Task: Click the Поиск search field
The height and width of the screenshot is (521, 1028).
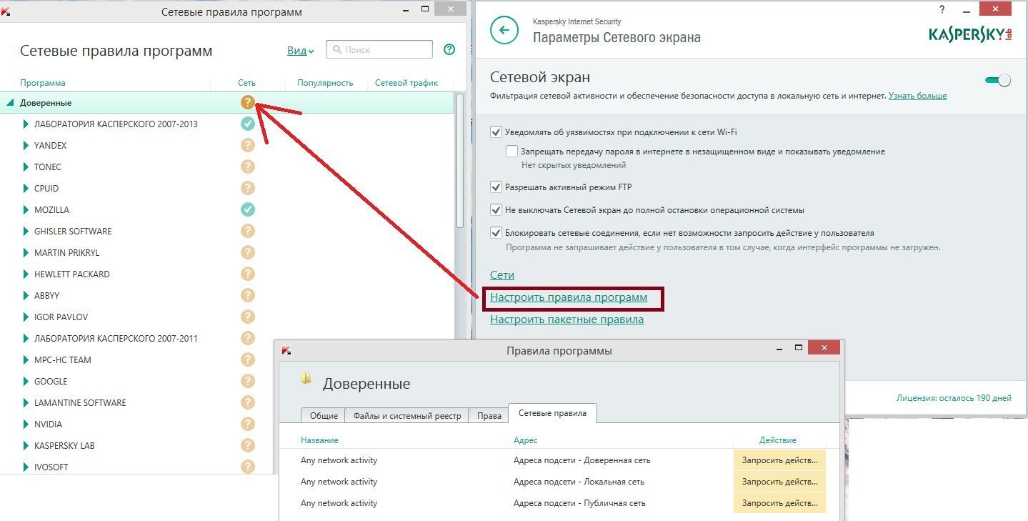Action: (379, 49)
